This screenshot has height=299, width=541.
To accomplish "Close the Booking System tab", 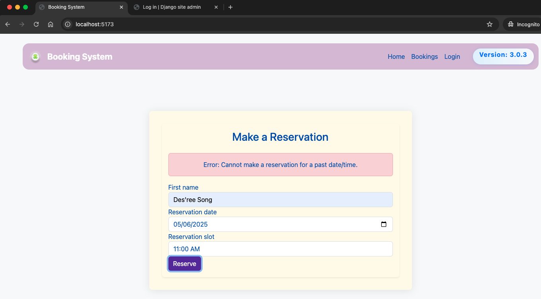I will pyautogui.click(x=121, y=7).
